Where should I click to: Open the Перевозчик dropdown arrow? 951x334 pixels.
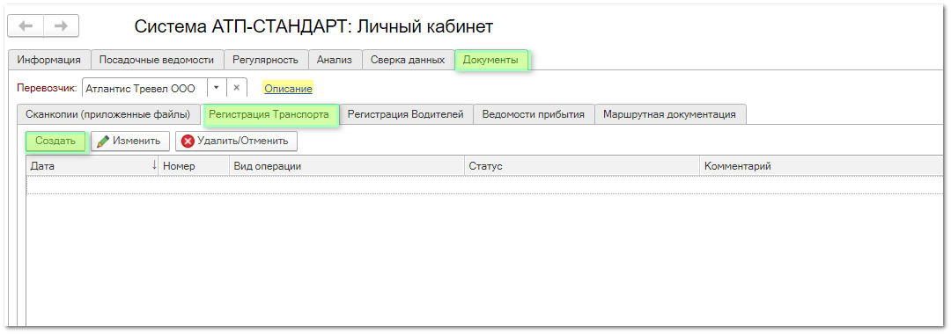[x=217, y=88]
